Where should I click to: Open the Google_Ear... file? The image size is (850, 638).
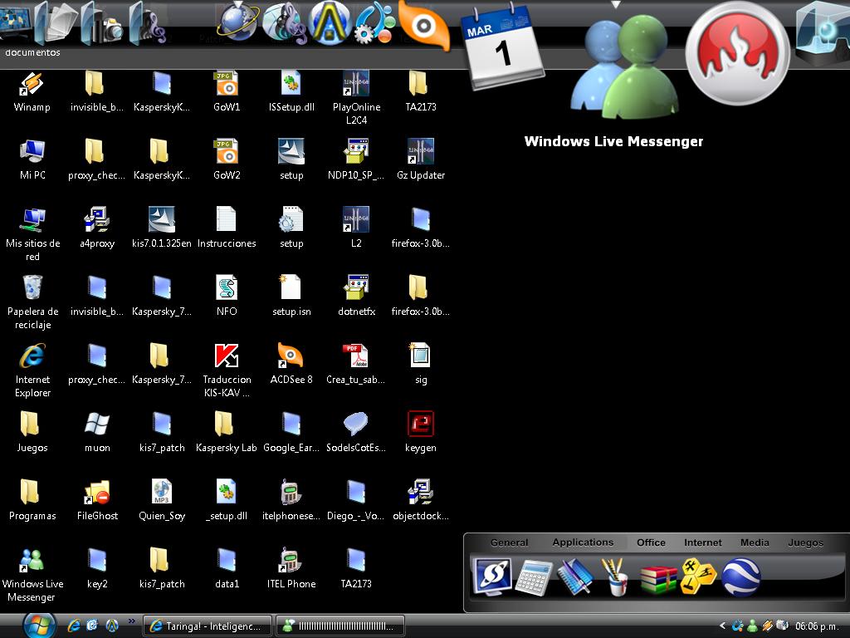point(291,424)
